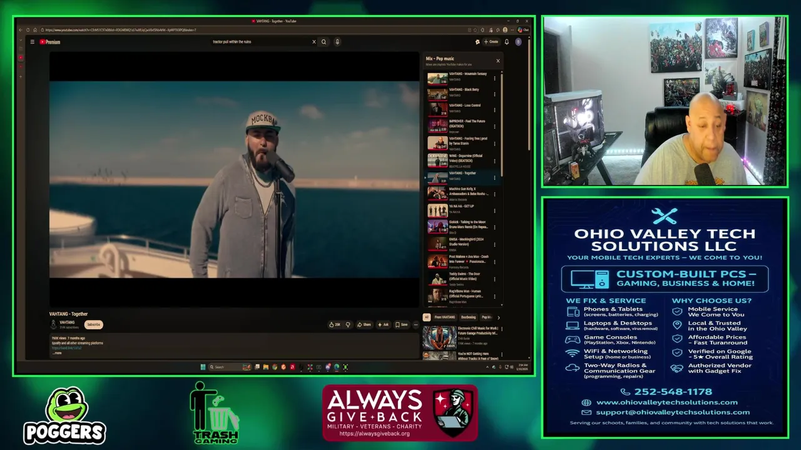Image resolution: width=801 pixels, height=450 pixels.
Task: Click the Create button on YouTube
Action: click(491, 42)
